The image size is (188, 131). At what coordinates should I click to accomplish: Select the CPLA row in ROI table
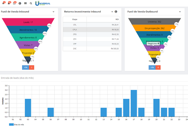pos(91,30)
